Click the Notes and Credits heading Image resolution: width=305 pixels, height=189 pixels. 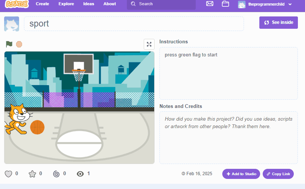pyautogui.click(x=181, y=106)
